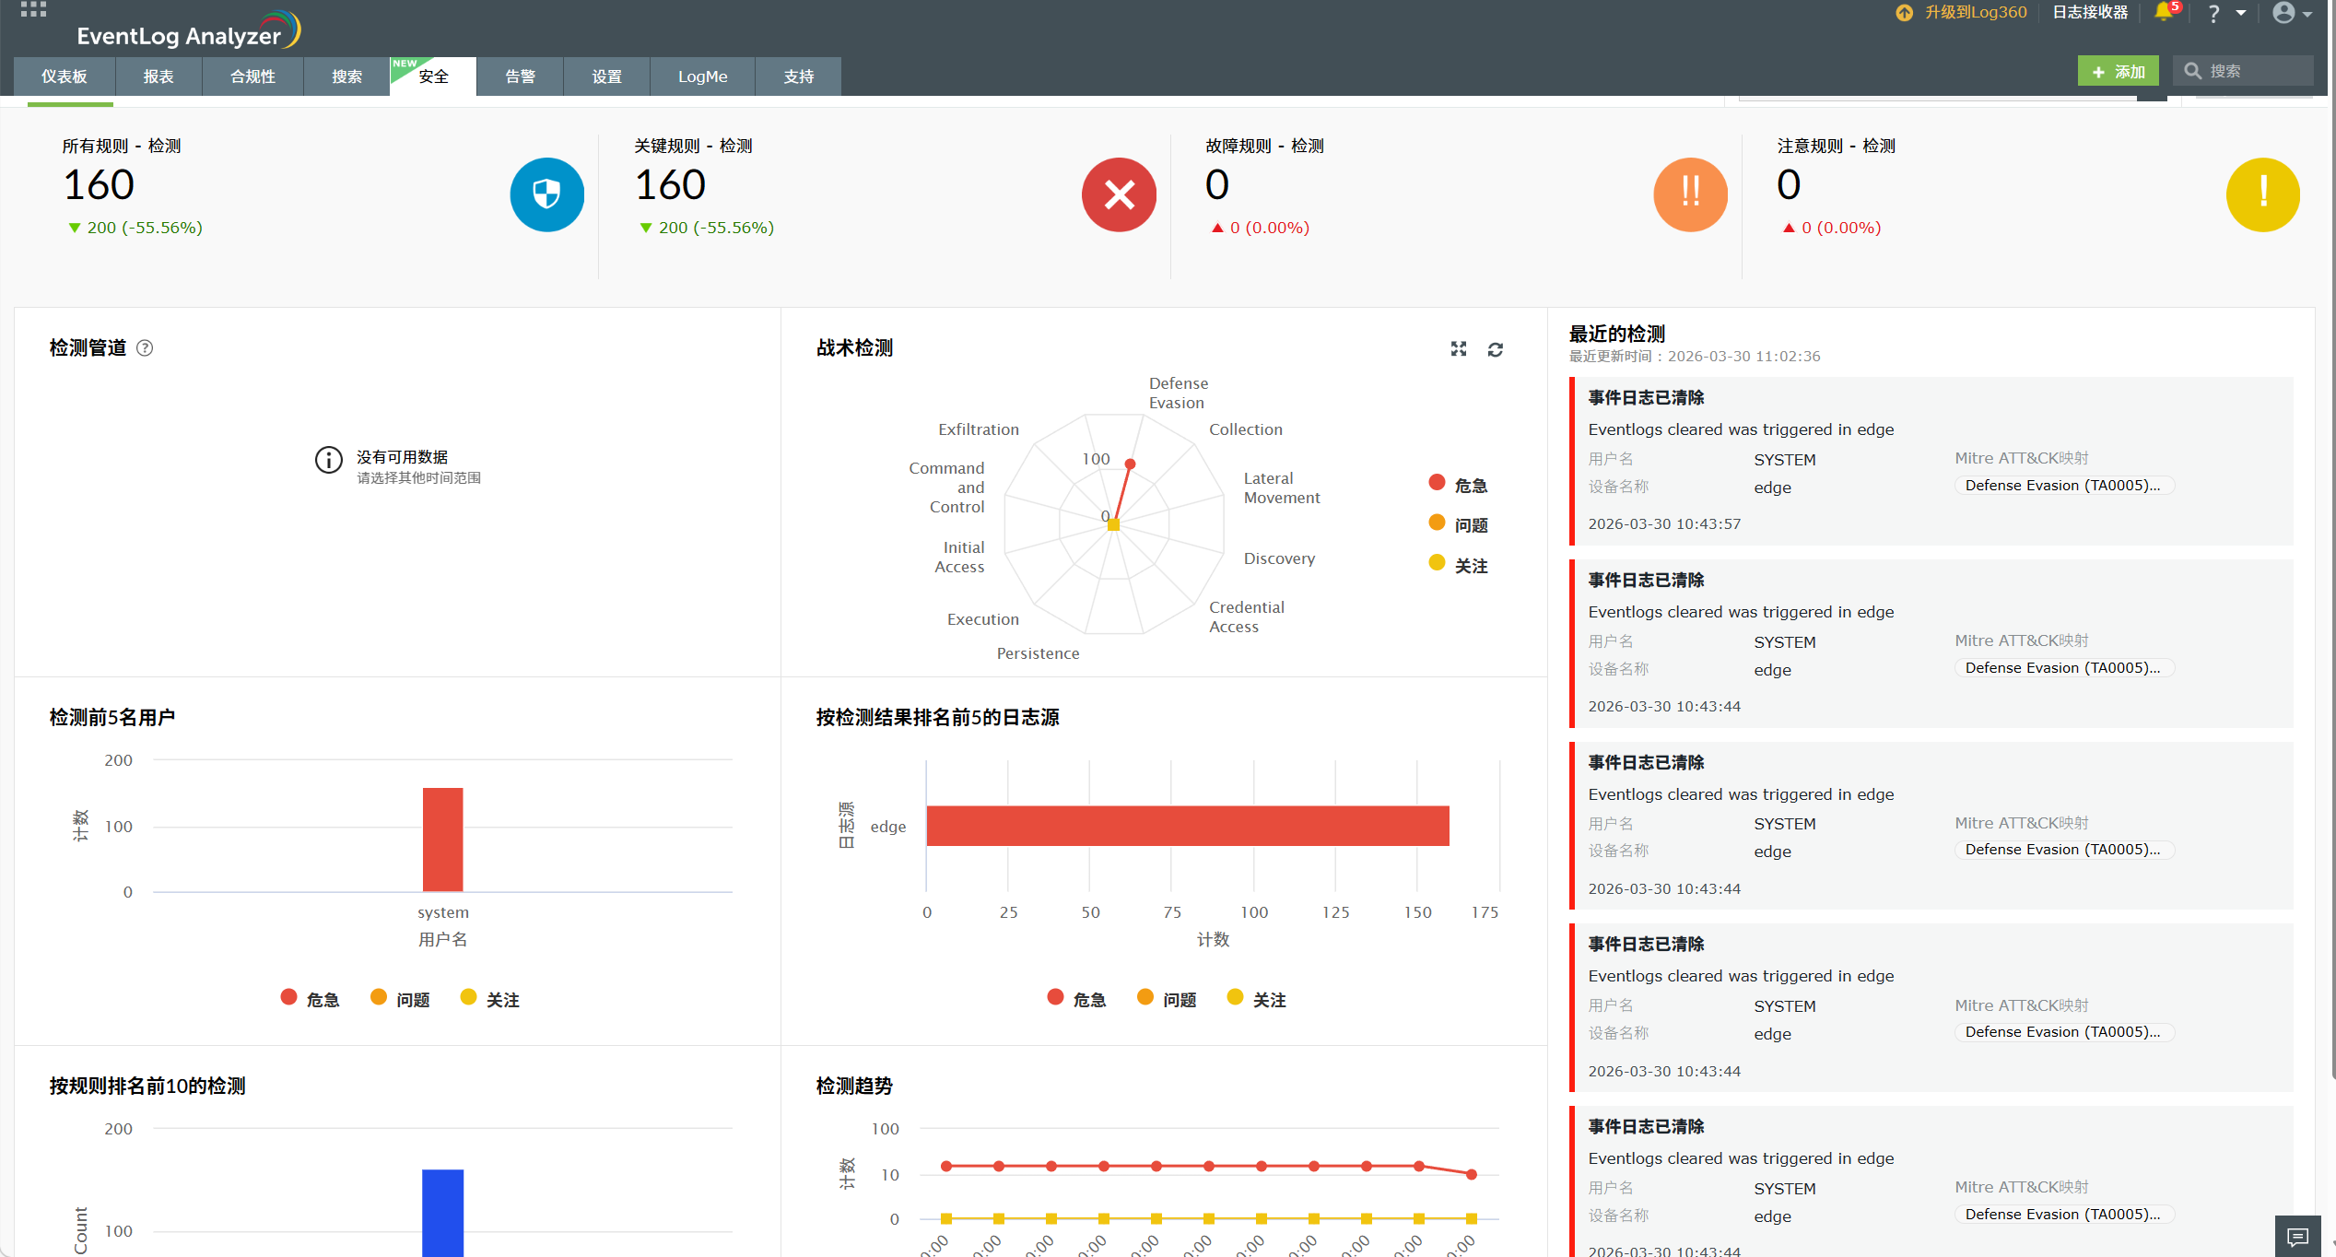The image size is (2336, 1257).
Task: Switch to the Reports tab
Action: [158, 76]
